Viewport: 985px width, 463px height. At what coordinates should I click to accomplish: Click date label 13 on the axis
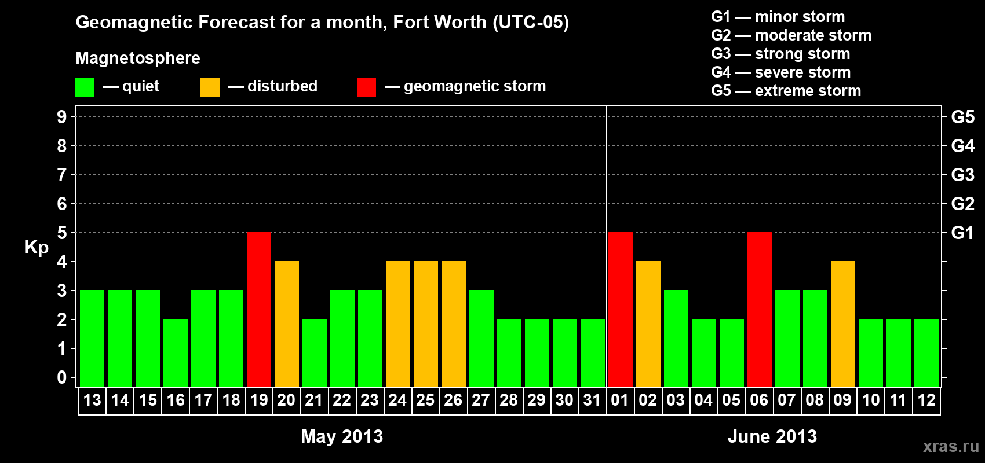click(x=92, y=400)
